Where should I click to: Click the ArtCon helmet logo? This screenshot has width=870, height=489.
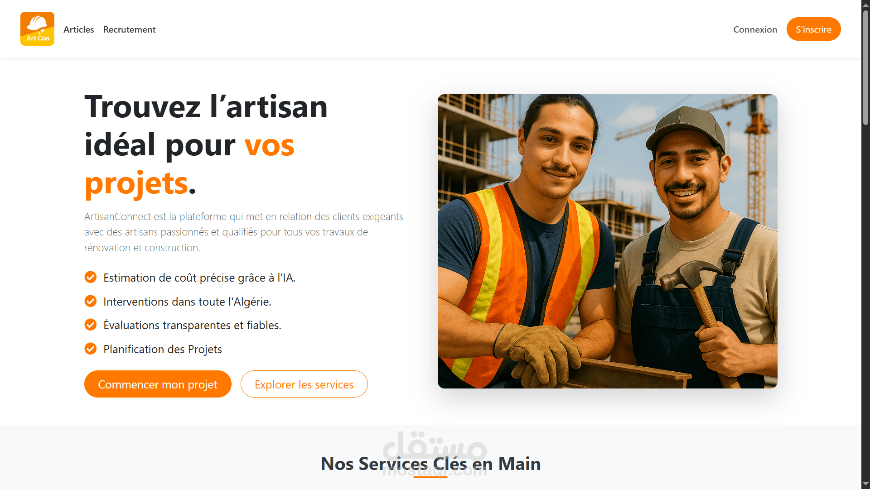pos(37,29)
